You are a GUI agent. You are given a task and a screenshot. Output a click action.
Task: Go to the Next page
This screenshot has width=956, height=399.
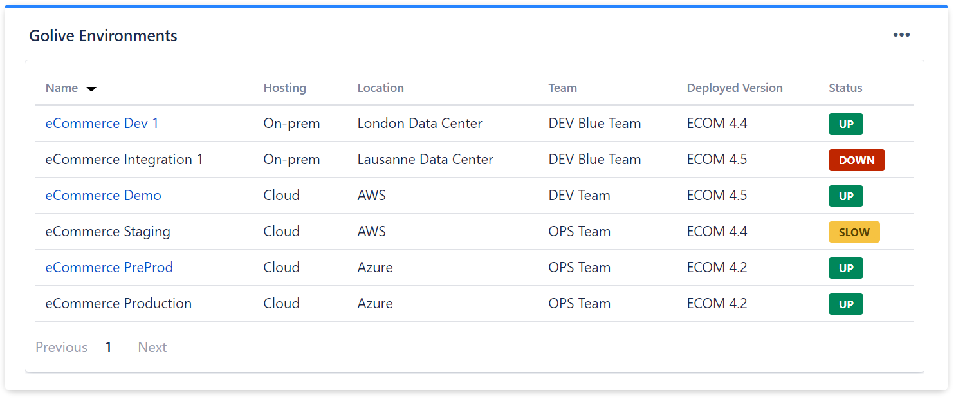152,348
